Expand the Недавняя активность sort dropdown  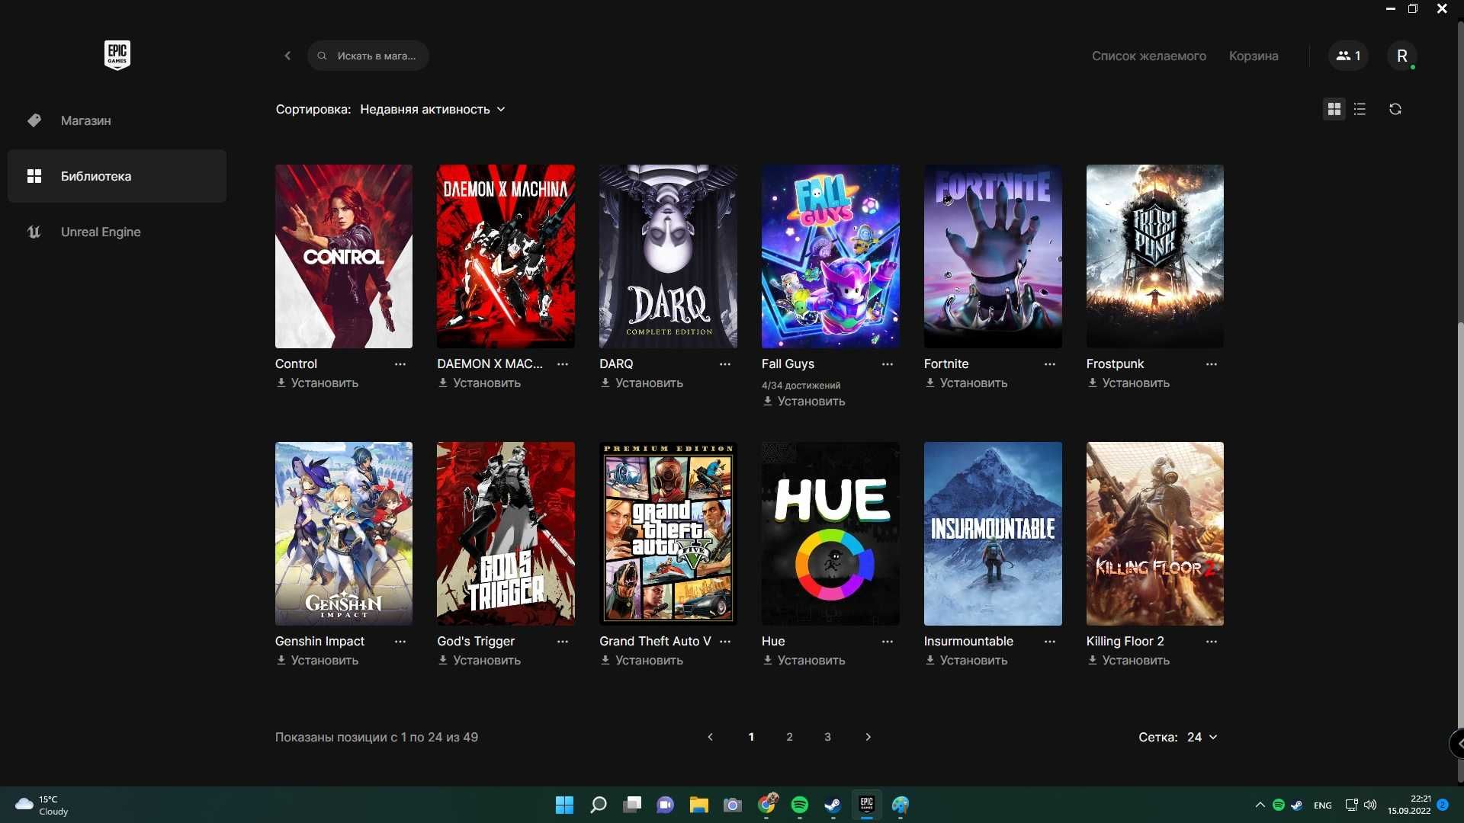[x=432, y=109]
